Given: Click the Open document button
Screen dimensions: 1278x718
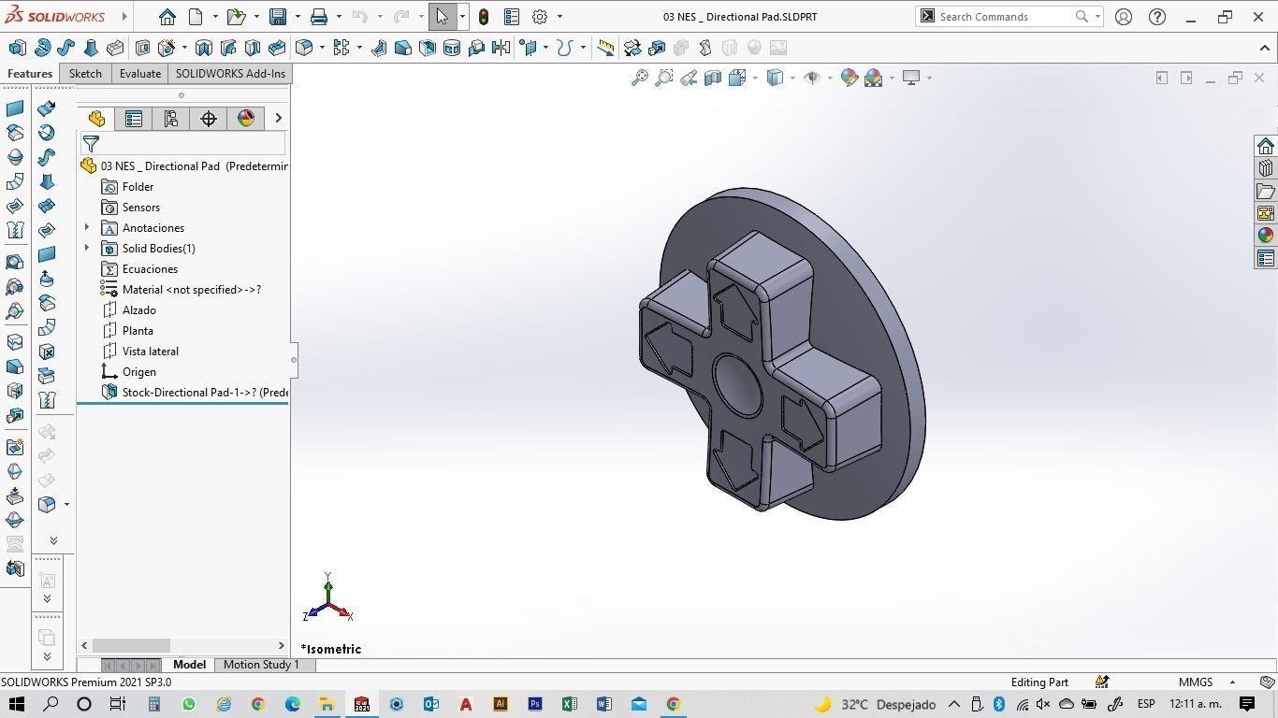Looking at the screenshot, I should tap(236, 17).
